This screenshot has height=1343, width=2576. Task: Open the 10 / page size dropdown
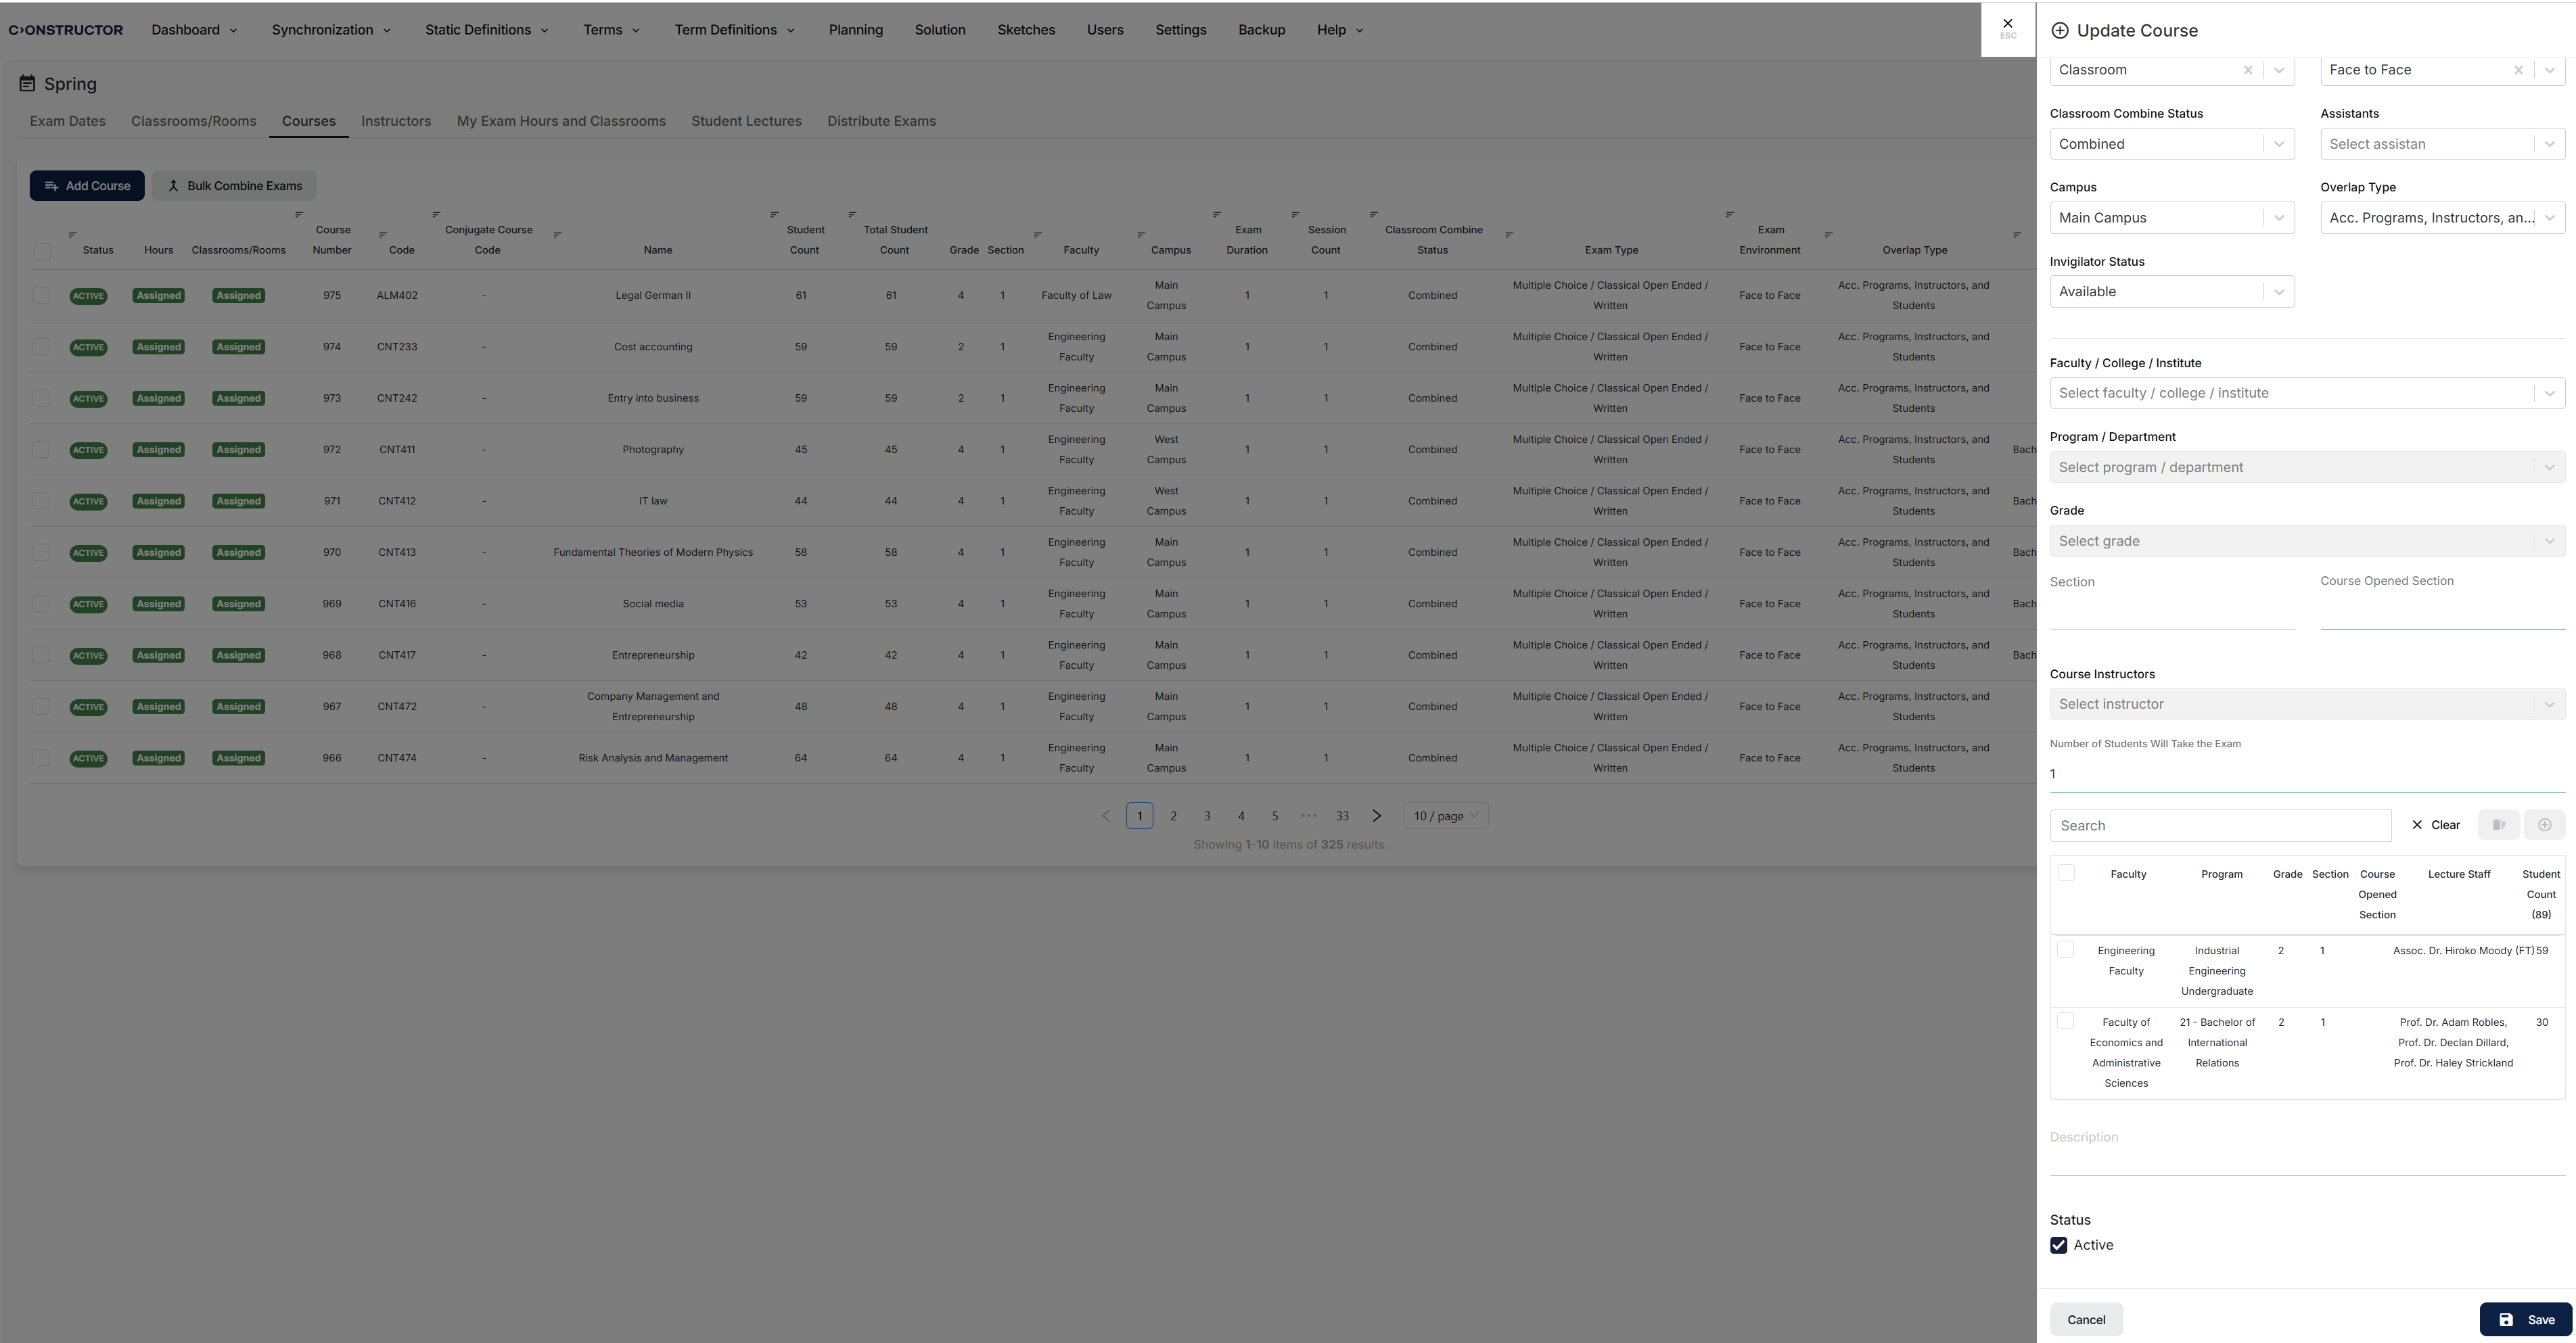[x=1445, y=816]
